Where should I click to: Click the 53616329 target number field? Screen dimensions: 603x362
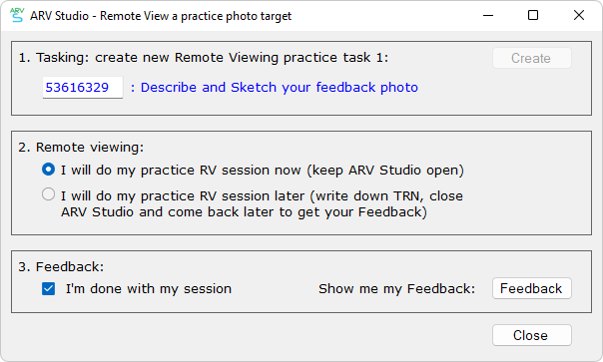tap(83, 87)
